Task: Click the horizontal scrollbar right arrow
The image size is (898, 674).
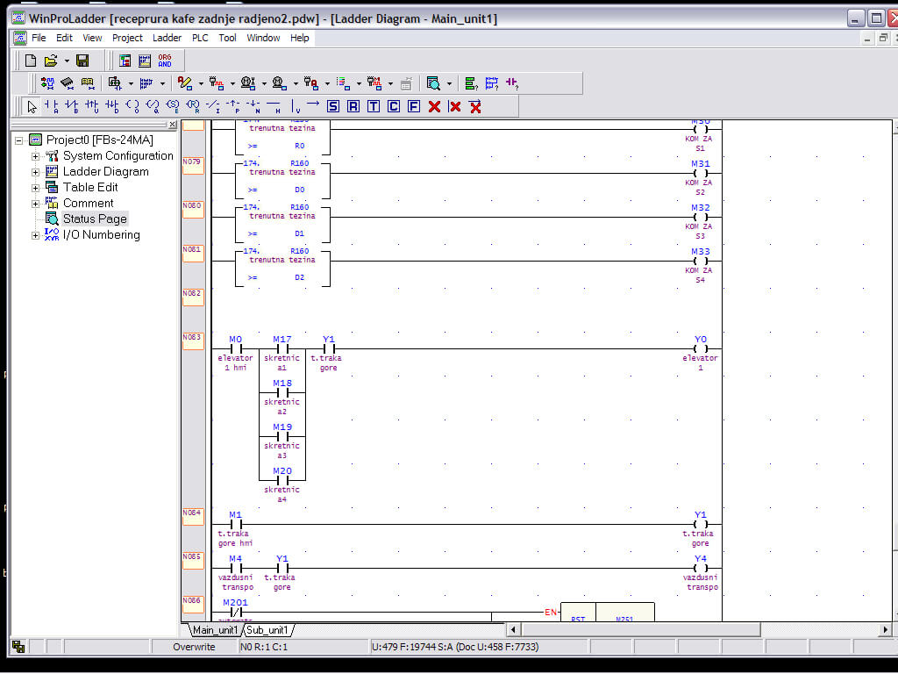Action: tap(885, 629)
